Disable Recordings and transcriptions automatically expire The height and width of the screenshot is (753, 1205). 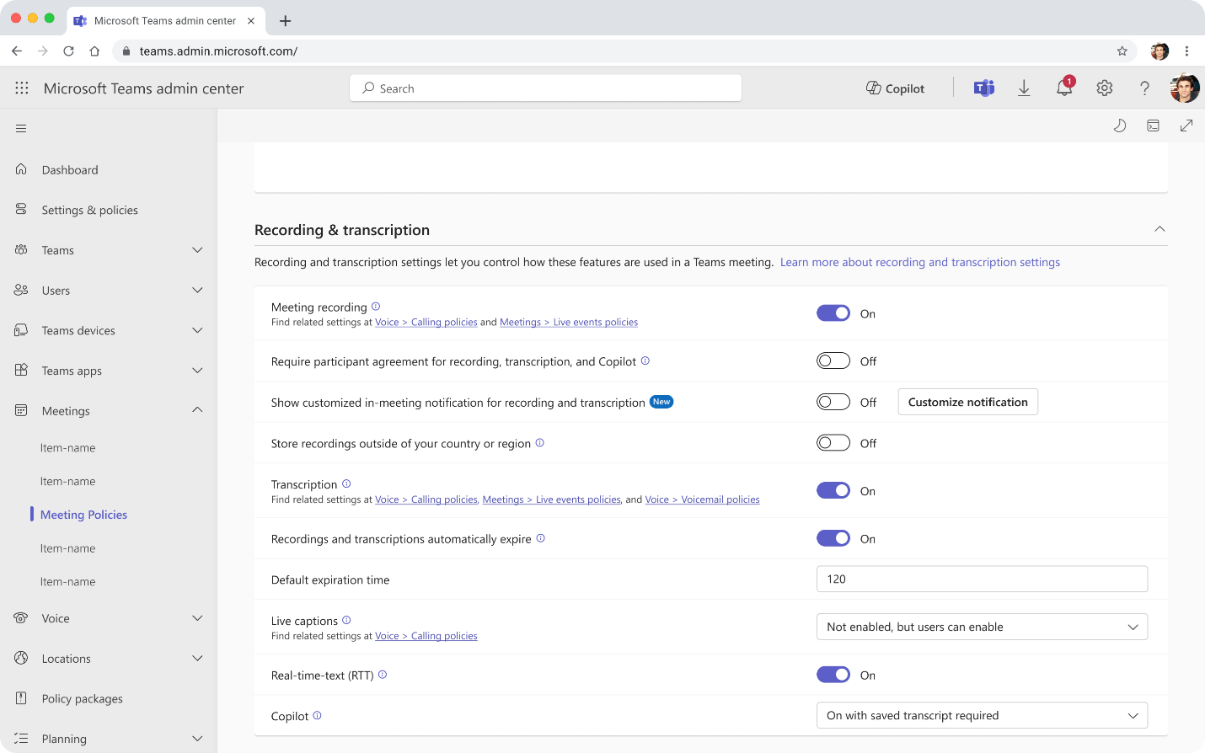point(833,538)
